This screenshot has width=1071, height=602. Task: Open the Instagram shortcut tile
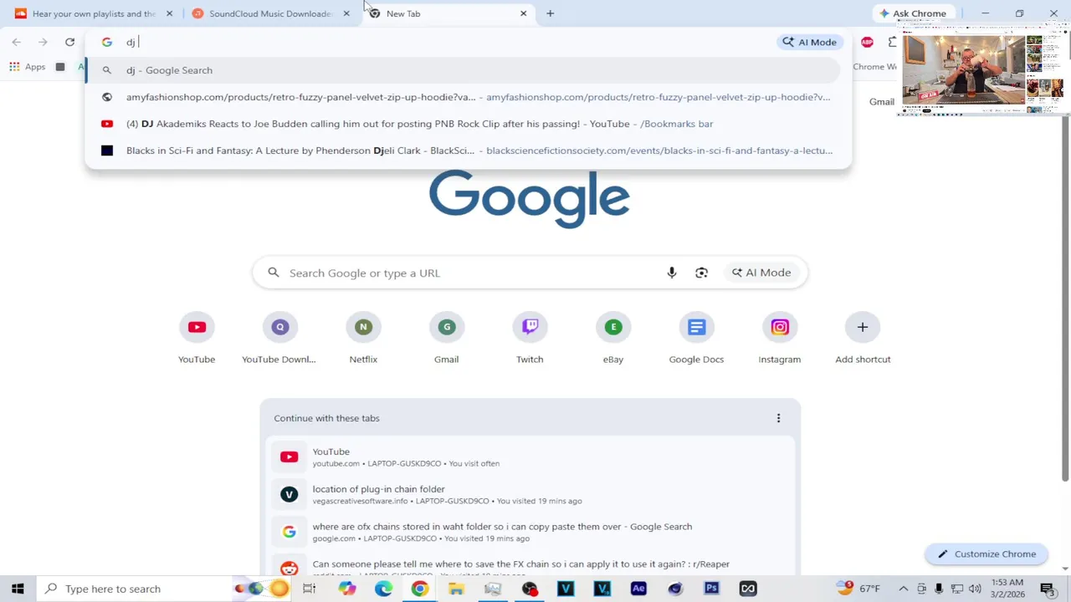(780, 338)
